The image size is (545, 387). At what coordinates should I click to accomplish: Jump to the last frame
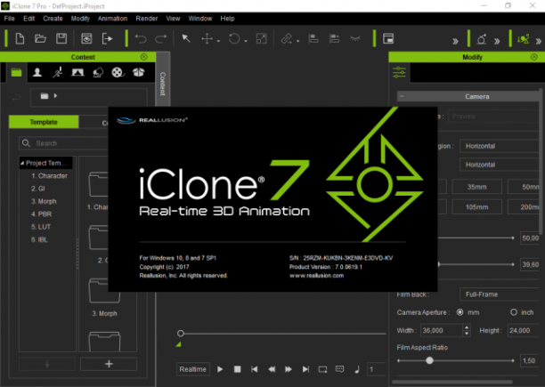(305, 369)
